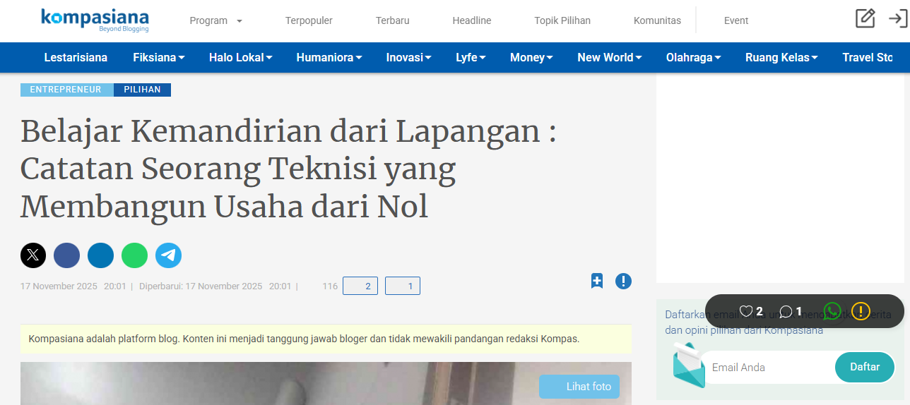This screenshot has width=910, height=405.
Task: Expand the Money category menu
Action: 531,58
